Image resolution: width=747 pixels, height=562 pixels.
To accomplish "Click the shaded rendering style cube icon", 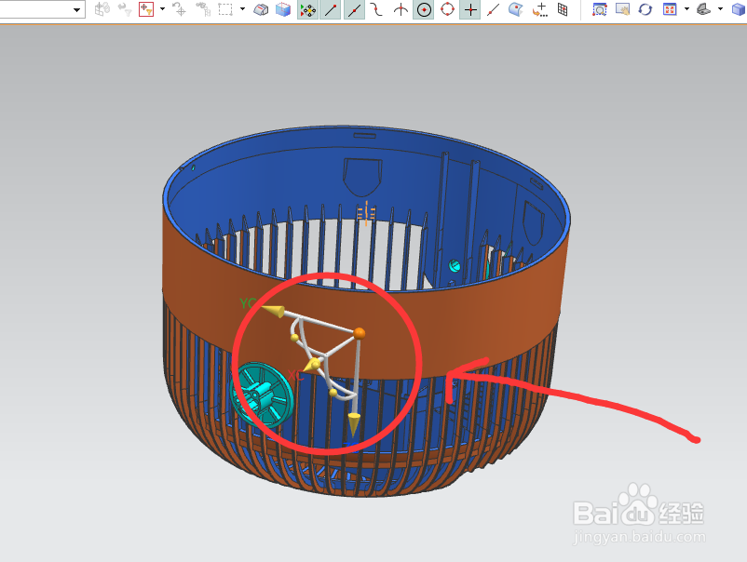I will point(739,9).
